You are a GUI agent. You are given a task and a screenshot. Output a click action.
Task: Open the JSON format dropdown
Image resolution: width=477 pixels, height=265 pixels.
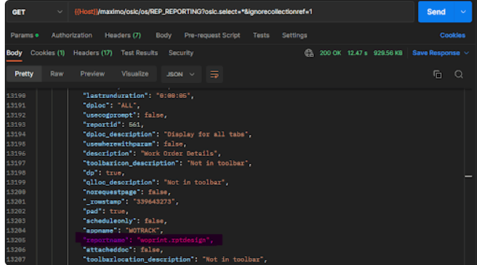(180, 75)
